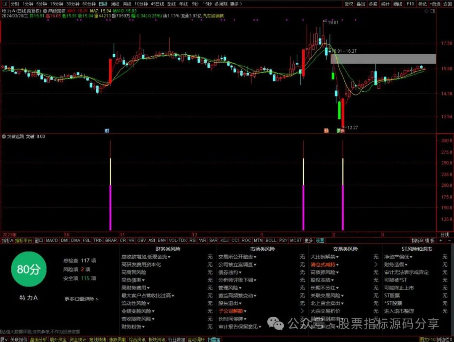Click the gray 15.91-16.27 gap zone rectangle
This screenshot has height=342, width=454.
click(x=383, y=59)
